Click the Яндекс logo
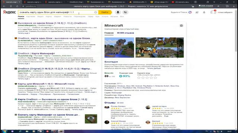Image resolution: width=238 pixels, height=133 pixels. tap(9, 12)
